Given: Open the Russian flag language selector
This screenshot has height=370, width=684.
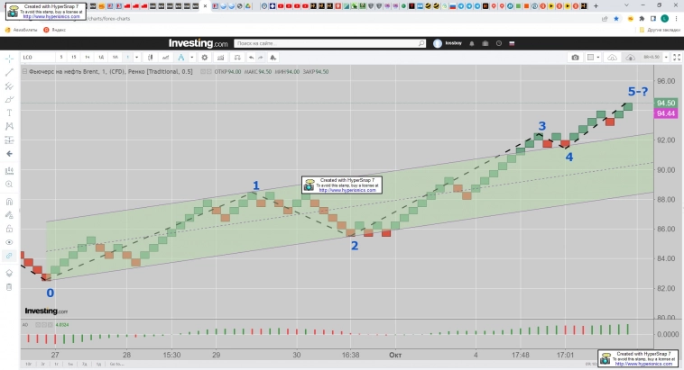Looking at the screenshot, I should point(512,43).
